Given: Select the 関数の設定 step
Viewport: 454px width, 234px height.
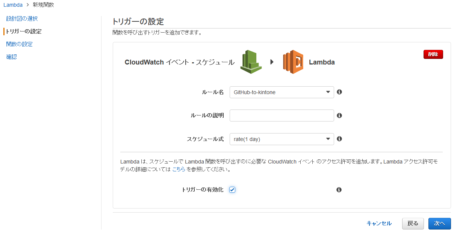Looking at the screenshot, I should click(19, 44).
